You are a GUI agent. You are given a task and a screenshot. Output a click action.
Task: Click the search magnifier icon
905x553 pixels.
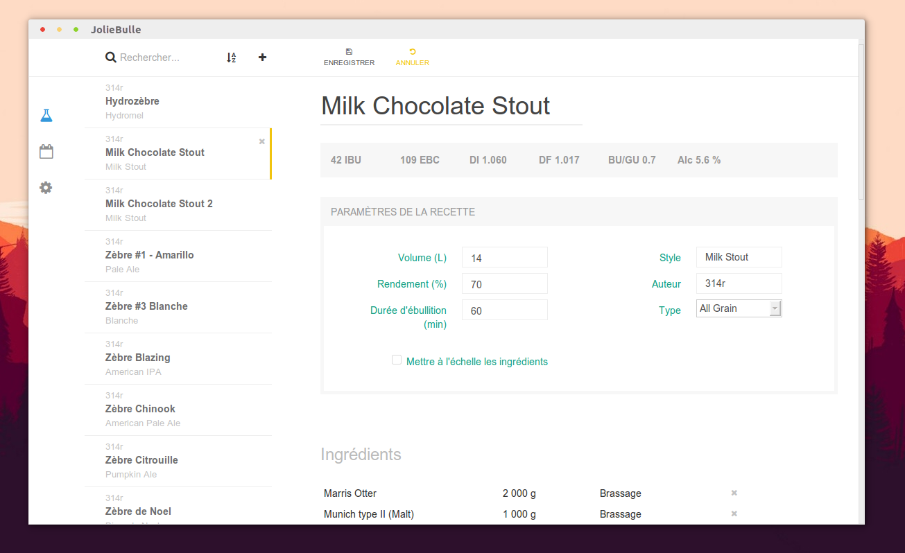[111, 58]
